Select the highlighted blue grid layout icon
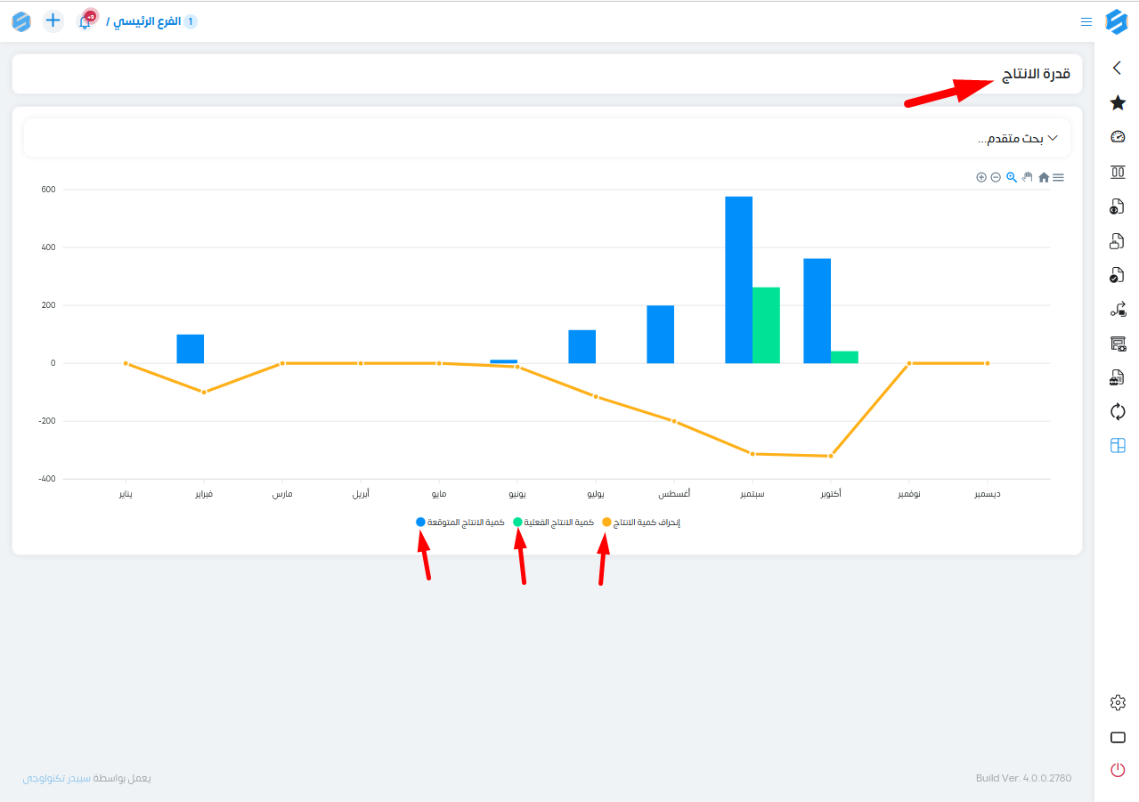This screenshot has width=1139, height=802. coord(1118,446)
